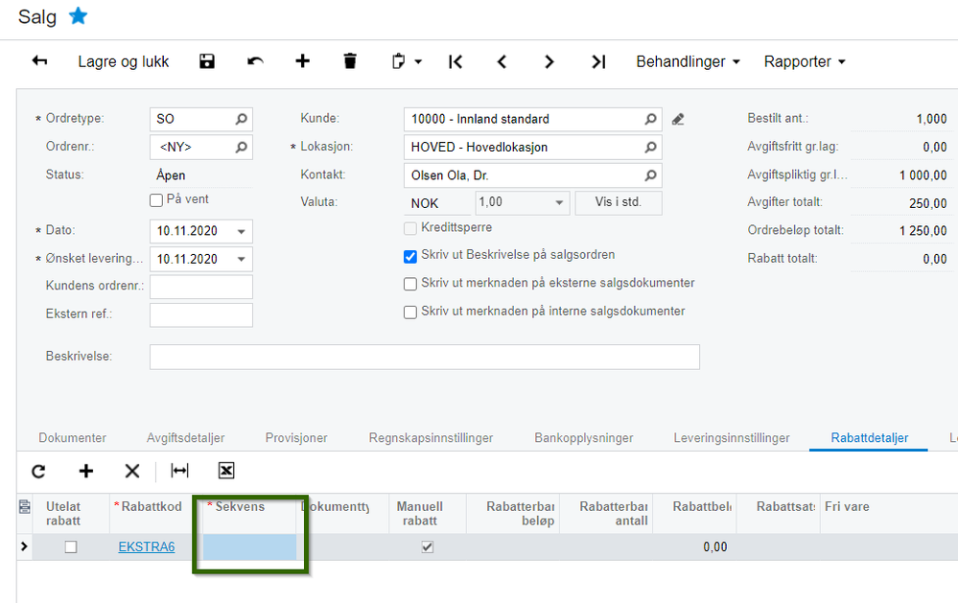Click the Beskrivelse text field
The height and width of the screenshot is (603, 958).
[425, 358]
